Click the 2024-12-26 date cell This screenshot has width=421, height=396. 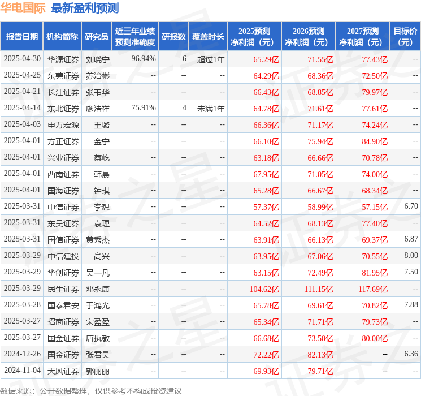(x=22, y=354)
